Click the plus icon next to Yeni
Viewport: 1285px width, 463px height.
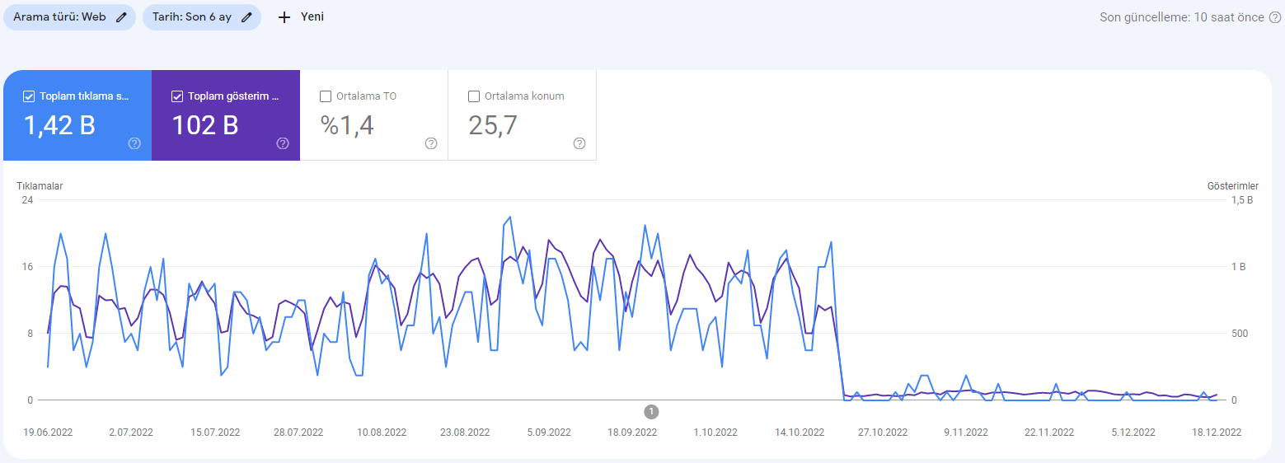coord(284,16)
